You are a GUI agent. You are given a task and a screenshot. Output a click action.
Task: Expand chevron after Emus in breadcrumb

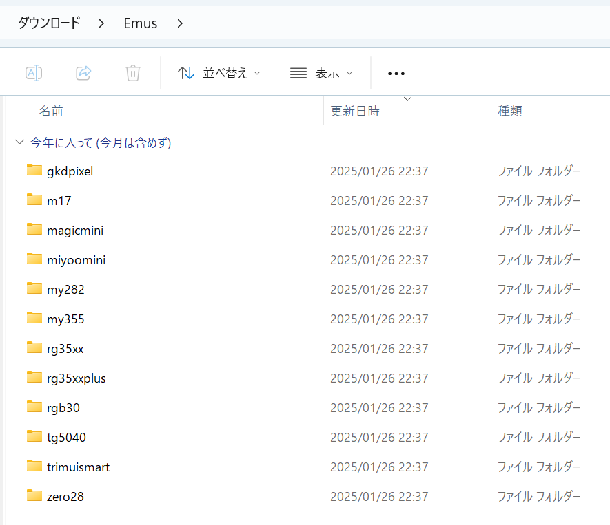coord(180,23)
